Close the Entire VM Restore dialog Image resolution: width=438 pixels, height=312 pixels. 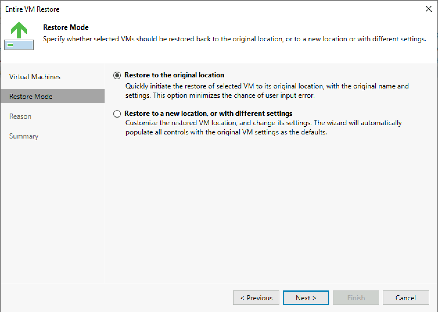pyautogui.click(x=429, y=9)
